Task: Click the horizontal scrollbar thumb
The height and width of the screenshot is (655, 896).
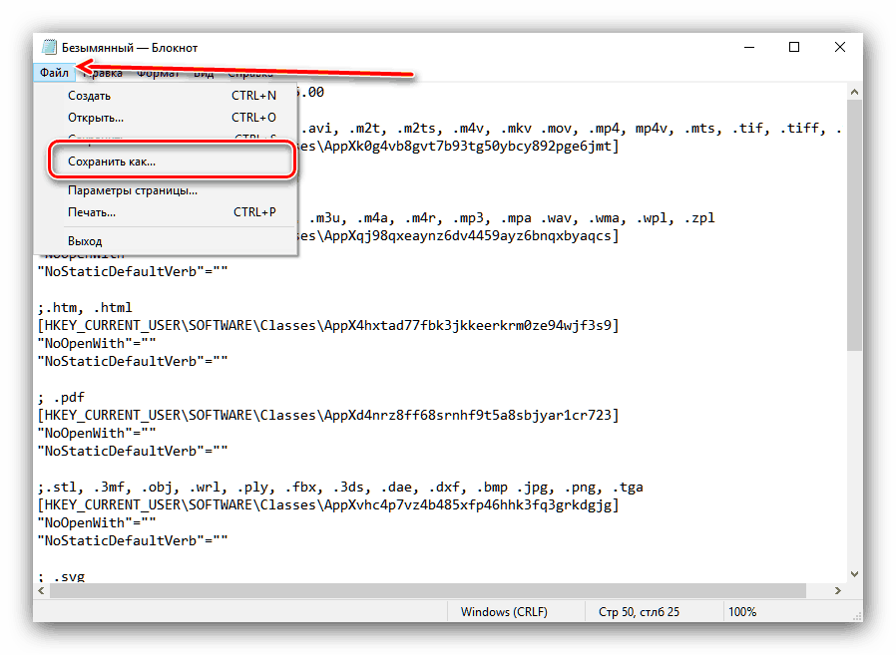Action: tap(428, 590)
